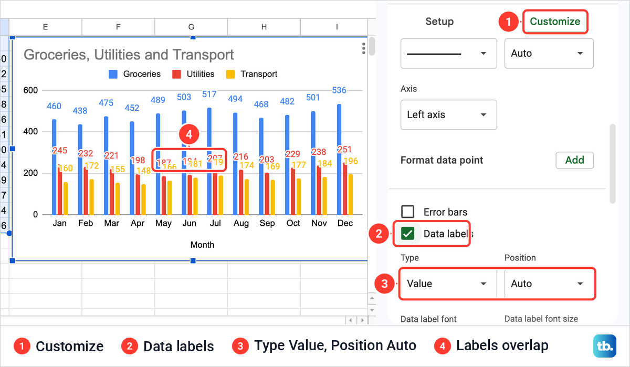Screen dimensions: 630x367
Task: Click the 536 data label for Dec
Action: (x=339, y=90)
